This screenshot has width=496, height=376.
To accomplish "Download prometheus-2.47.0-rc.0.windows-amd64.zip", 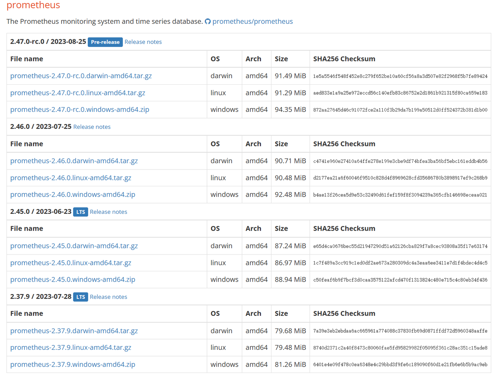I will click(x=80, y=109).
